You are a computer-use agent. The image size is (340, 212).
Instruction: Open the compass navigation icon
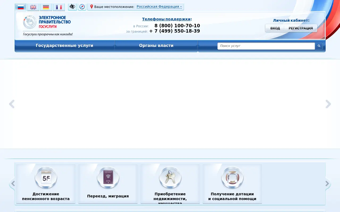click(82, 7)
